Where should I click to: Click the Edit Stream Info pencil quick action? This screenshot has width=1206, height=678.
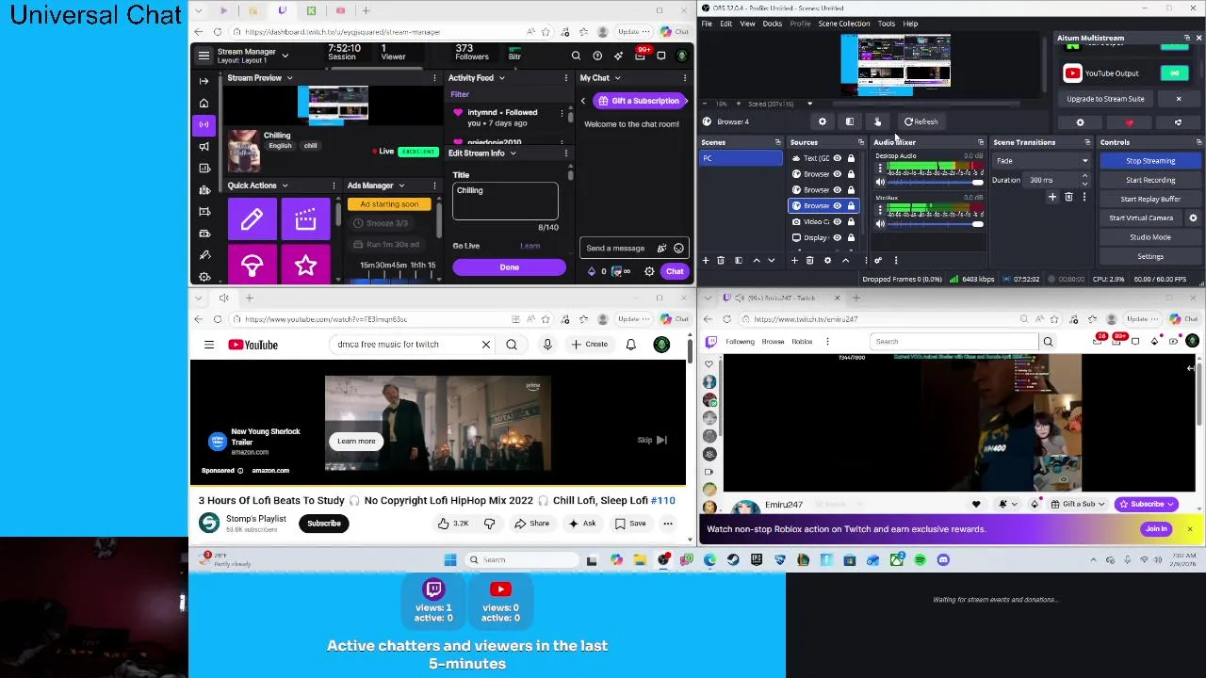[252, 219]
